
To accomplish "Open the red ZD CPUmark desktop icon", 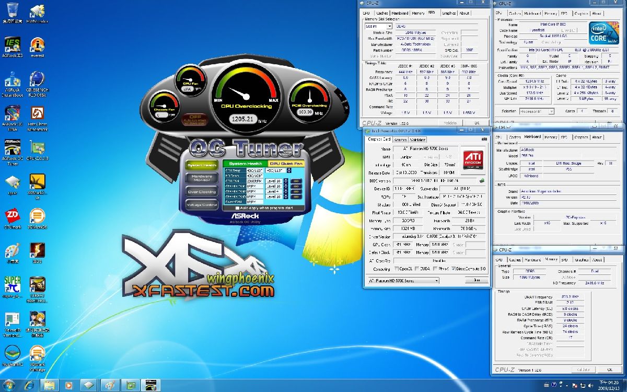I will tap(12, 220).
